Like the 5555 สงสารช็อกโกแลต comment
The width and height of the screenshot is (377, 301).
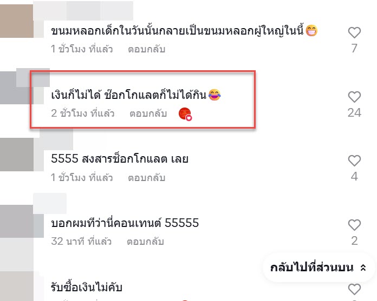354,160
